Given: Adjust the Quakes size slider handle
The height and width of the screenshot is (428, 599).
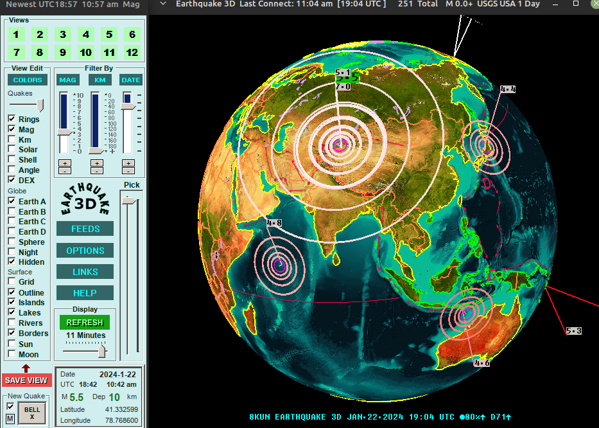Looking at the screenshot, I should pos(40,105).
